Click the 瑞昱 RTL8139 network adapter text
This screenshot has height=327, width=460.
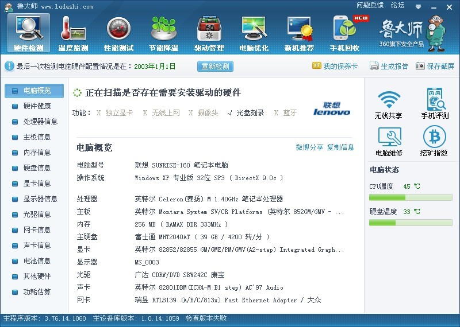(x=228, y=300)
